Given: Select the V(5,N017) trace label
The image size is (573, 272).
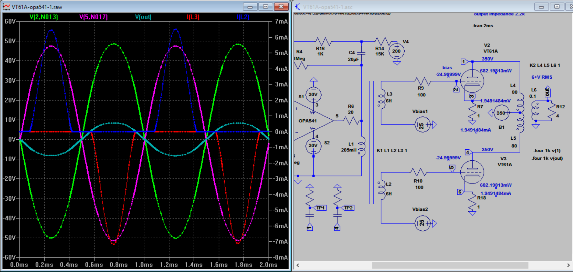Looking at the screenshot, I should pos(93,17).
